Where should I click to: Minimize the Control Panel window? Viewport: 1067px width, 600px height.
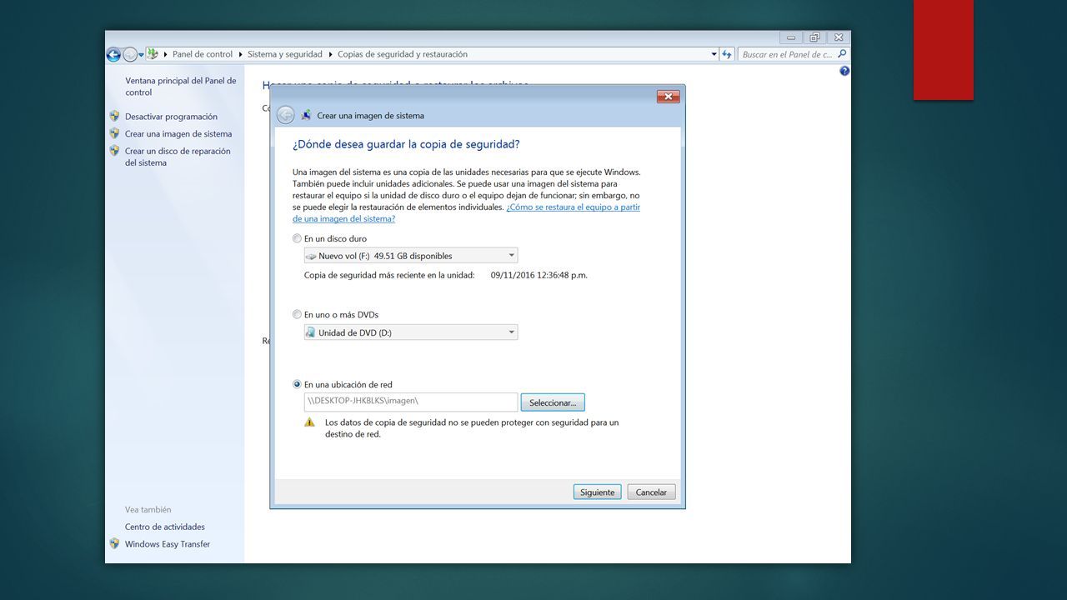(791, 37)
